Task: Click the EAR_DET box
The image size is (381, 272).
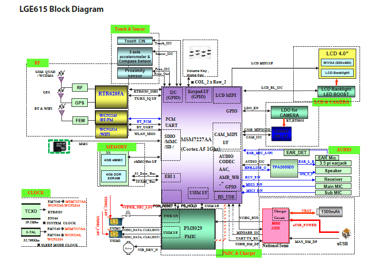Action: [297, 153]
